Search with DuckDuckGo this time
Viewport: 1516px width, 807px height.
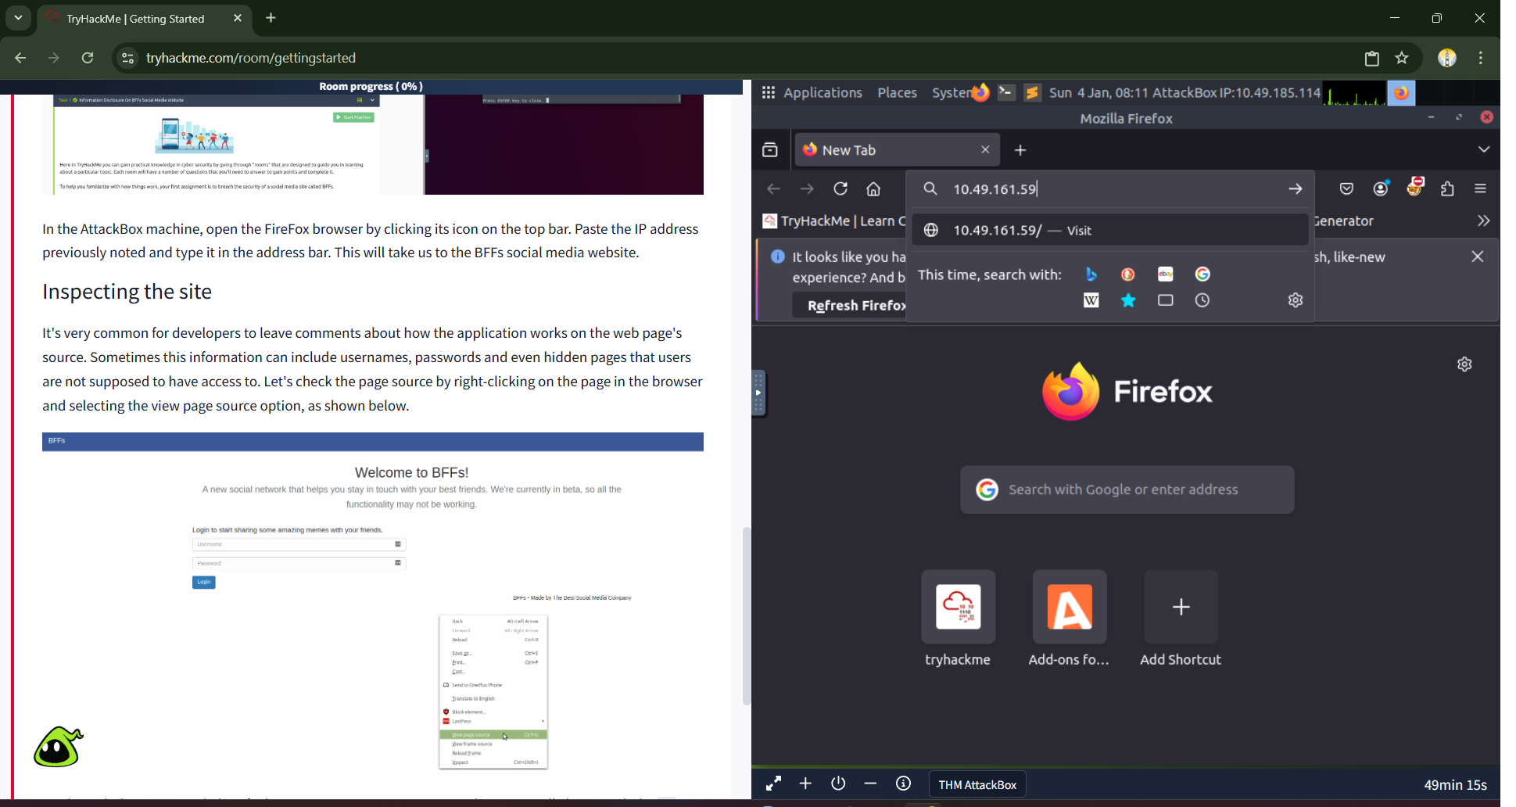1128,274
